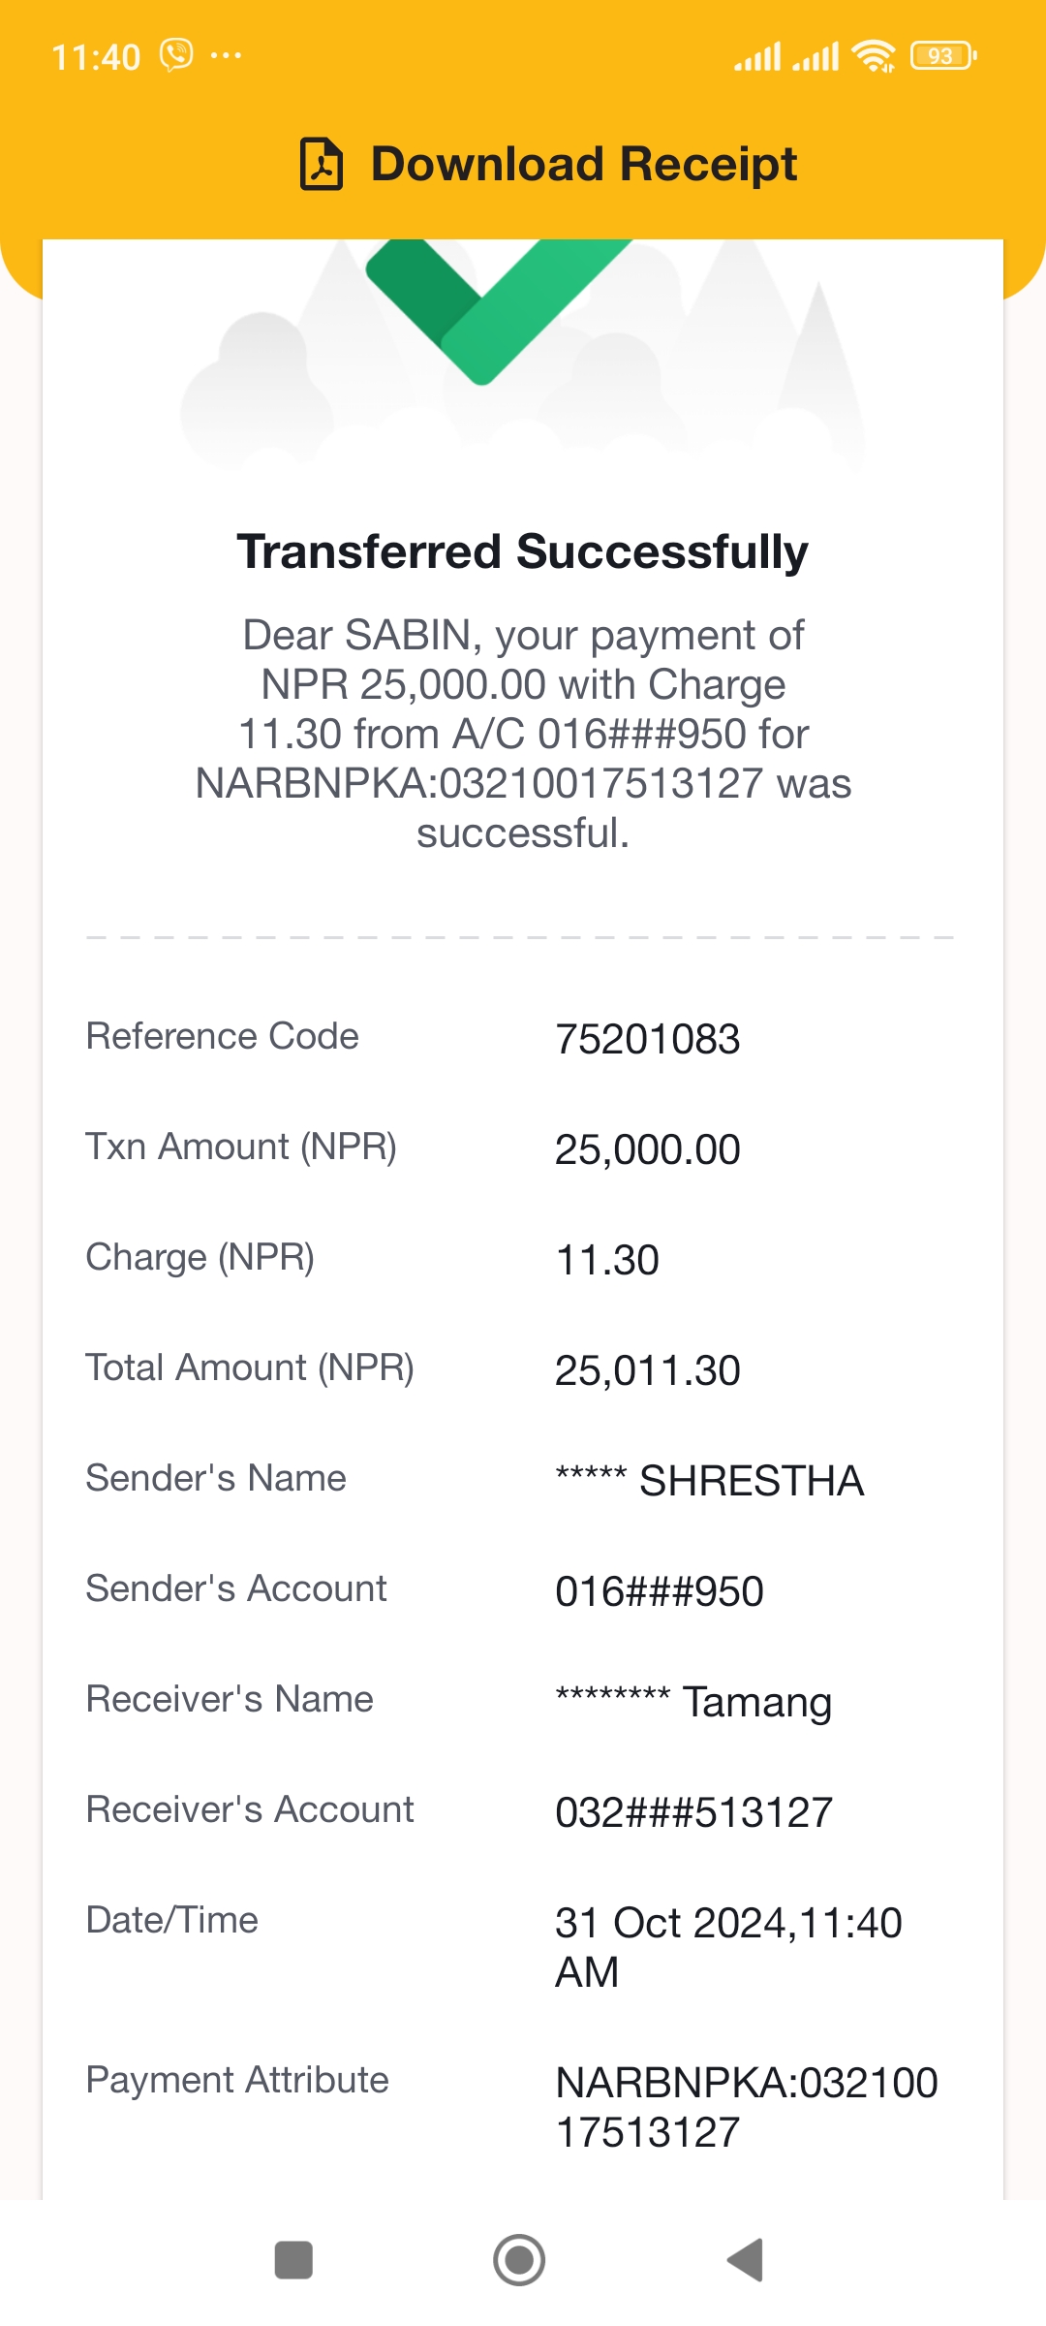Tap the three-dot notification overflow icon
1046x2326 pixels.
pyautogui.click(x=226, y=56)
